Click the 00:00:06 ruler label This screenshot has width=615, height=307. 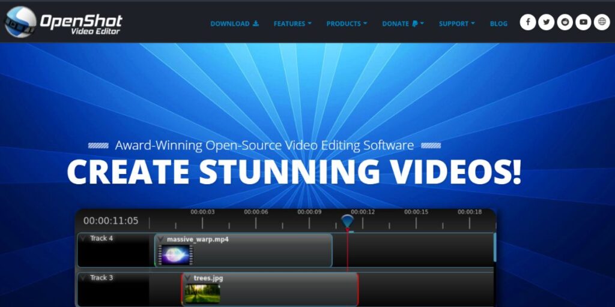256,212
